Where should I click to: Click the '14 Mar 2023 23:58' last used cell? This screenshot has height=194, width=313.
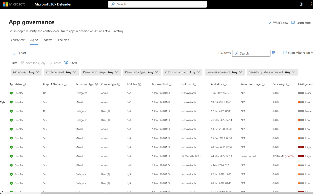(x=192, y=156)
